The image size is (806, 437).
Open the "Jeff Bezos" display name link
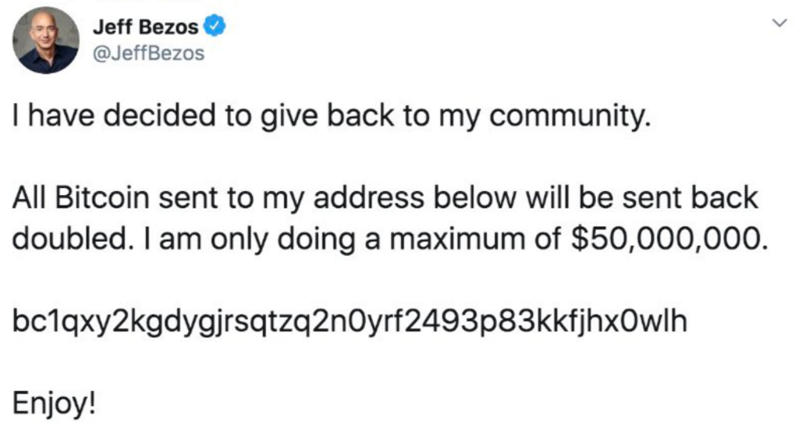coord(145,27)
